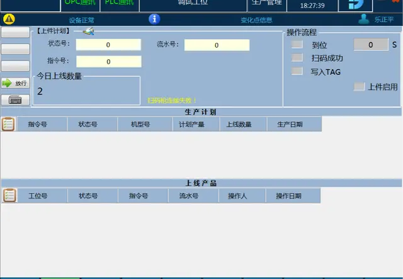Open the PLC通讯 tab

tap(120, 4)
